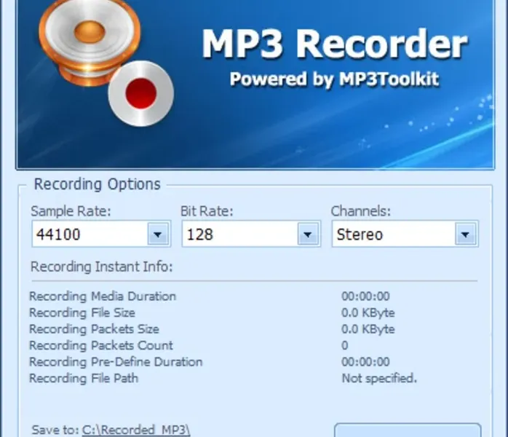Click the Bit Rate: label
508x437 pixels.
pos(207,211)
